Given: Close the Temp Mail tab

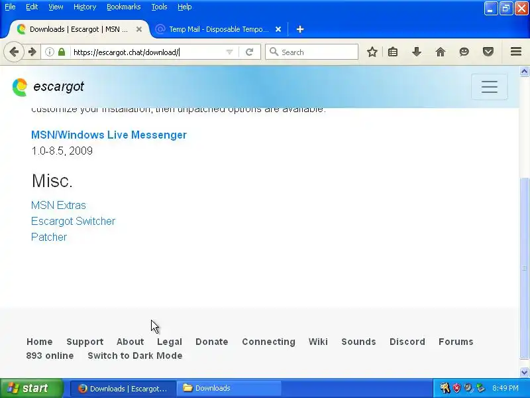Looking at the screenshot, I should click(x=278, y=29).
